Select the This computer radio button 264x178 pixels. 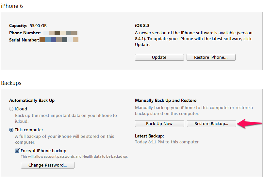click(11, 130)
